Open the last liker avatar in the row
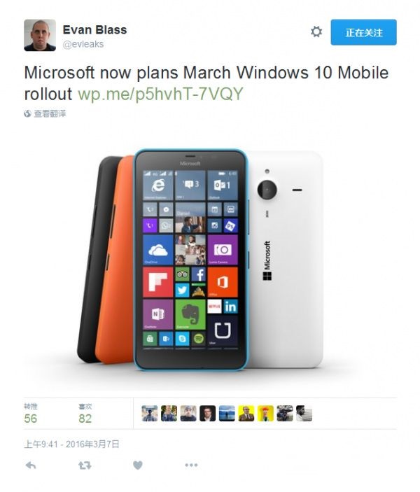The height and width of the screenshot is (492, 420). tap(304, 413)
